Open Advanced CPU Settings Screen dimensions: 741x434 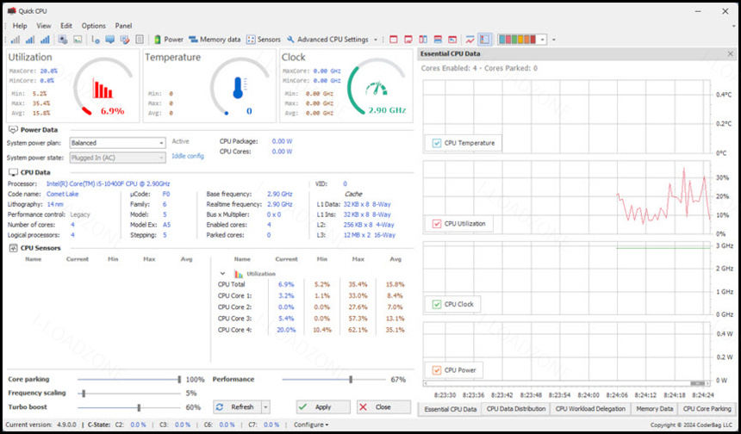pos(327,40)
